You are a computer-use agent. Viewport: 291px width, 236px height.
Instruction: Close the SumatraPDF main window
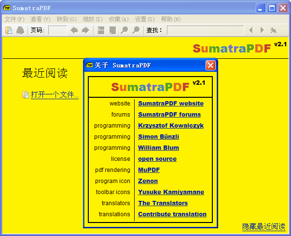point(283,8)
